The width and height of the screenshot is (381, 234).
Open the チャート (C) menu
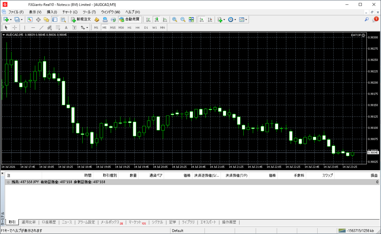[x=70, y=12]
